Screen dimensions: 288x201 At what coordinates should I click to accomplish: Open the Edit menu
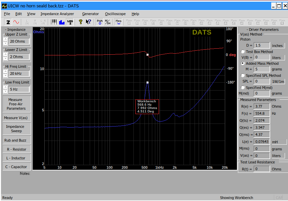tap(18, 14)
